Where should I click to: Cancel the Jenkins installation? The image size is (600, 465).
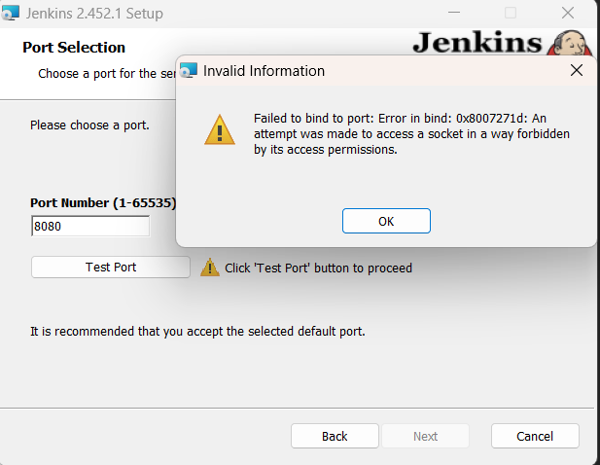click(x=535, y=436)
